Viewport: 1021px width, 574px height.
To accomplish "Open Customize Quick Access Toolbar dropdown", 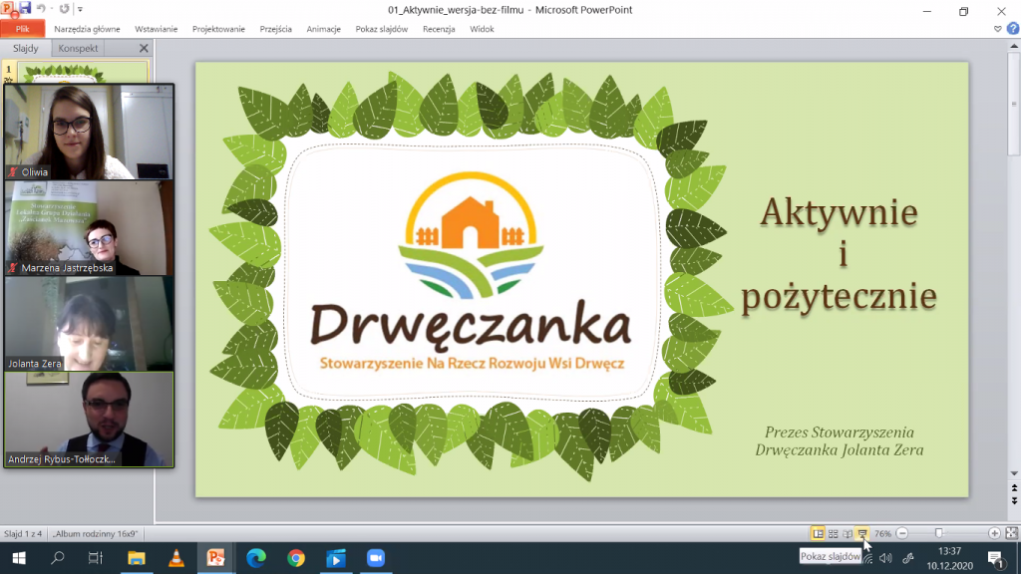I will click(80, 9).
